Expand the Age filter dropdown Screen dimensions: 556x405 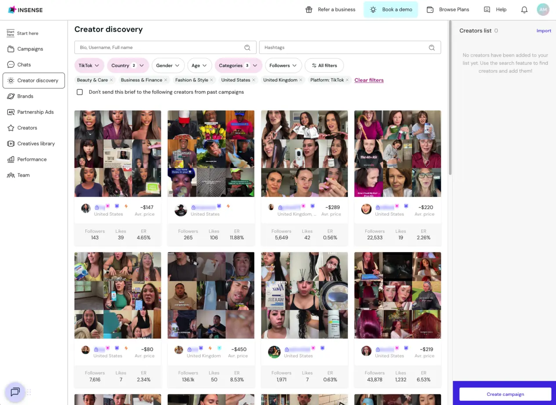click(199, 65)
